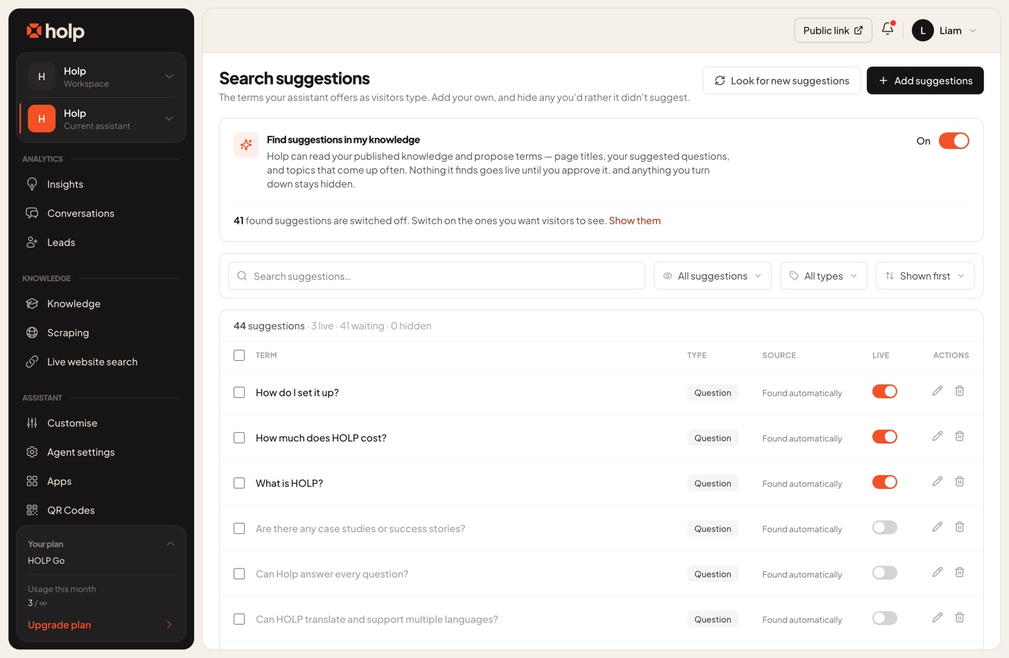This screenshot has width=1009, height=658.
Task: Click the Customise sliders icon
Action: tap(32, 423)
